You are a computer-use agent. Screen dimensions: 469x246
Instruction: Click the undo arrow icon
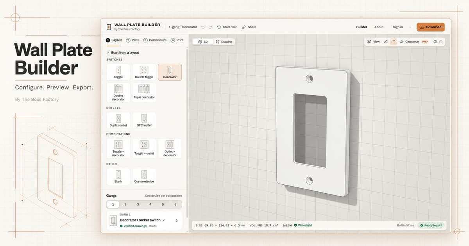[x=203, y=27]
